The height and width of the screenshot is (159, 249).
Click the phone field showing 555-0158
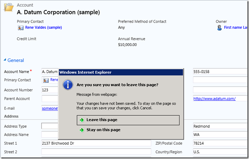point(220,72)
